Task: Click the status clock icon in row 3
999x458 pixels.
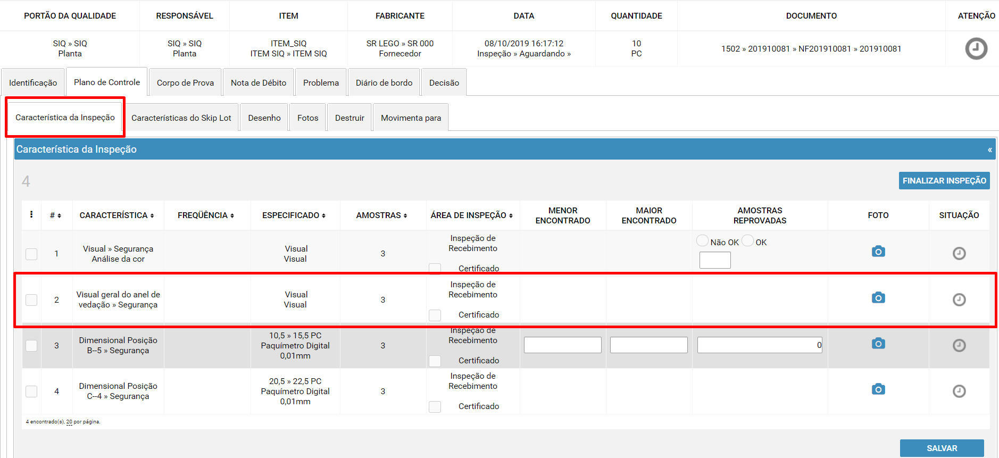Action: click(x=959, y=345)
